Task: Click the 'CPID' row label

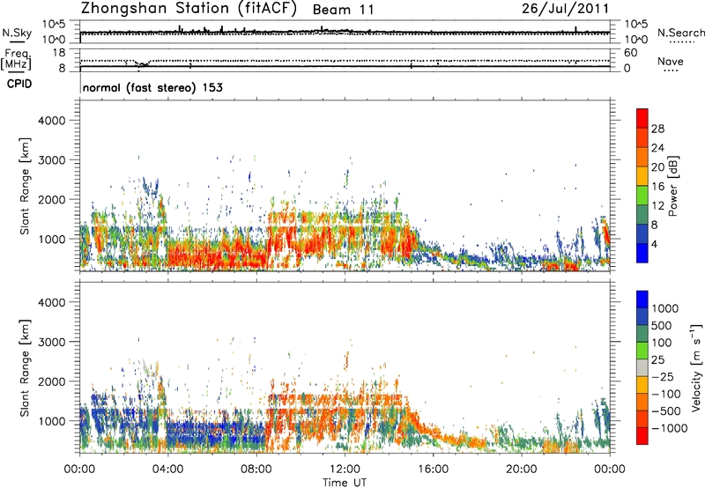Action: (x=19, y=84)
